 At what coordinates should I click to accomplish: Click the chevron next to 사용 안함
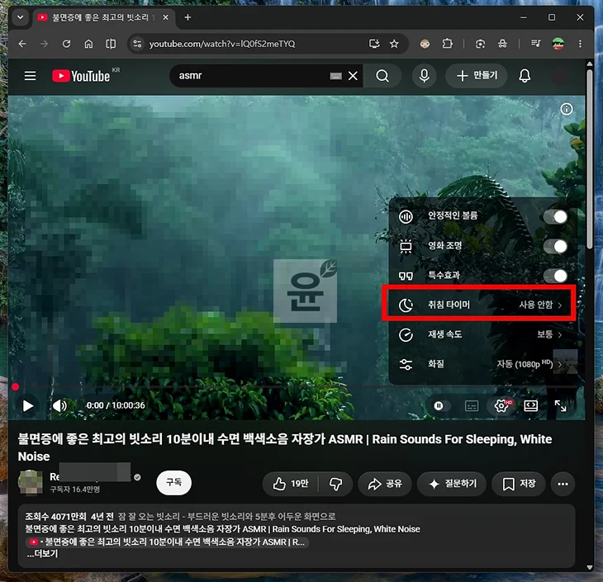[560, 305]
